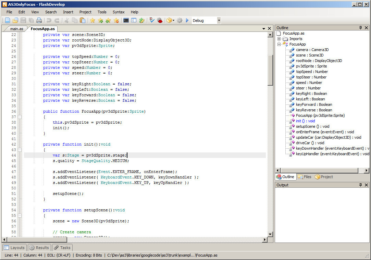Click the blue Test Movie play arrow
Viewport: 371px width, 260px height.
187,21
